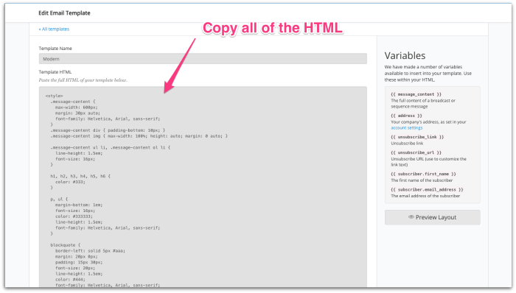Image resolution: width=516 pixels, height=293 pixels.
Task: Click inside the Template HTML code editor
Action: pos(203,187)
